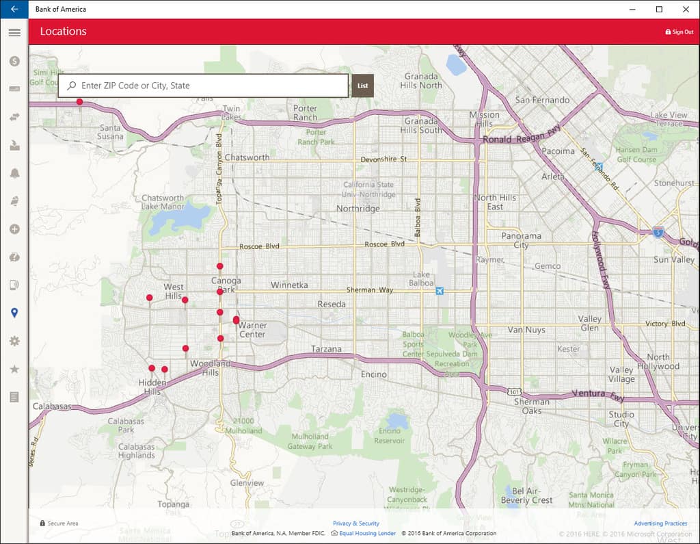This screenshot has height=544, width=700.
Task: Click the US 101 shield on map
Action: tap(514, 391)
